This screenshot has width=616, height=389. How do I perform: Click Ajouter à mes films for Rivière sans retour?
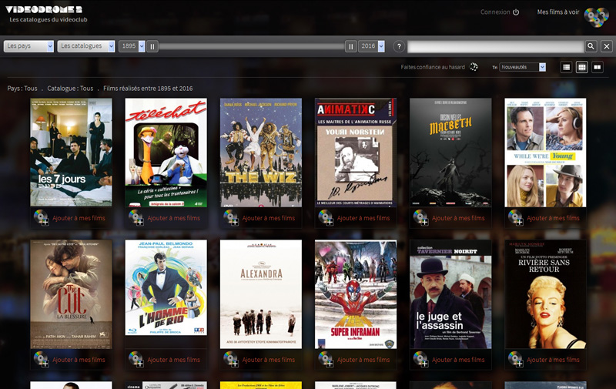click(553, 360)
